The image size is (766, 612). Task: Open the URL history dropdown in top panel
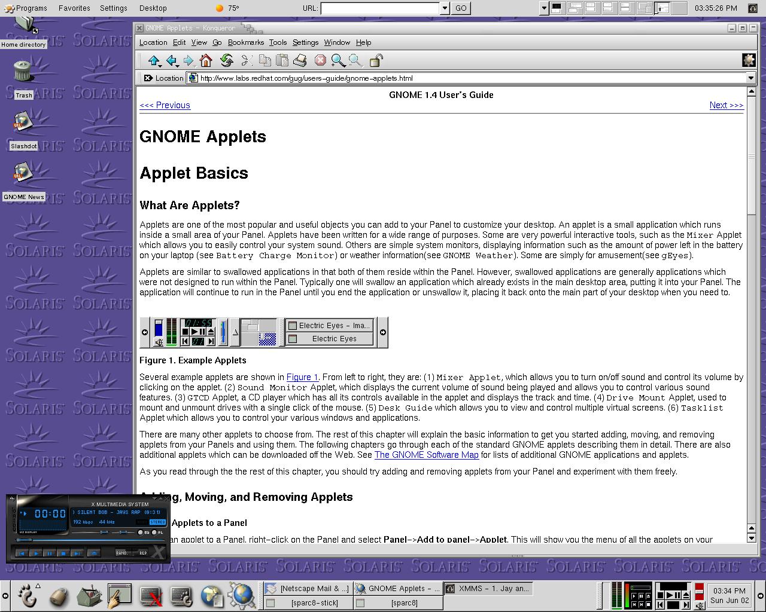[x=445, y=8]
